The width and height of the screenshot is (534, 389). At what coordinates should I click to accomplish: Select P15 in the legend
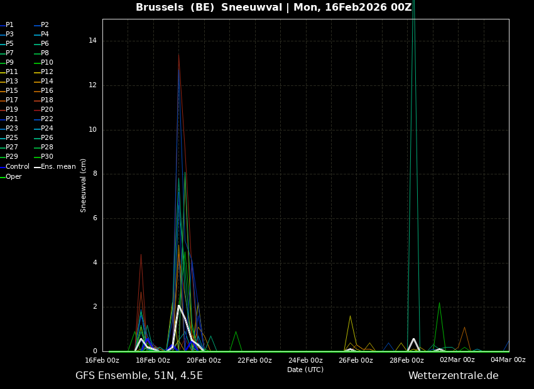click(x=12, y=91)
